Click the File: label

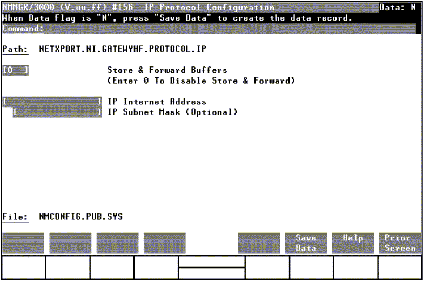[x=15, y=217]
